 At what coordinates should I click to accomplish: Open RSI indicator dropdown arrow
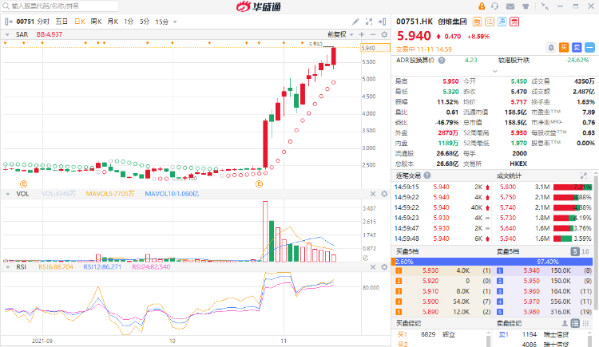7,267
